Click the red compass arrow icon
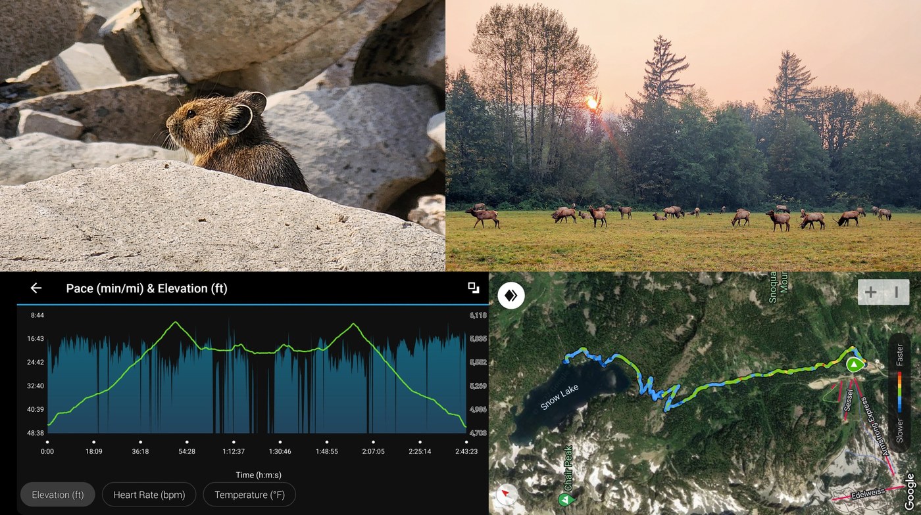 [506, 494]
